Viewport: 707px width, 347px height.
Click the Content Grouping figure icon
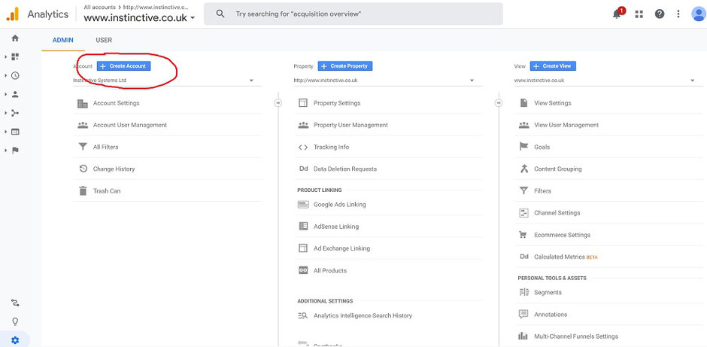[523, 169]
